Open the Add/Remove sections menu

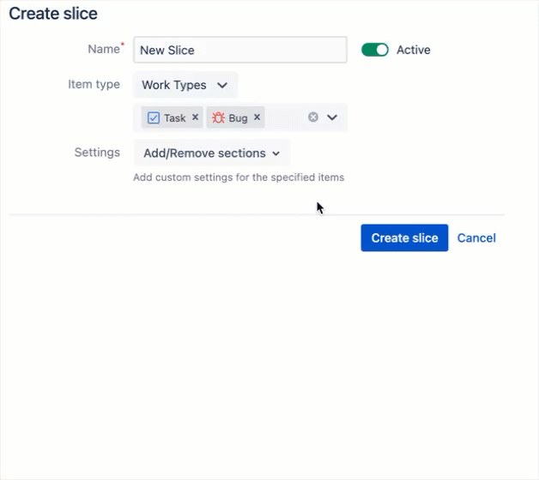[x=211, y=153]
